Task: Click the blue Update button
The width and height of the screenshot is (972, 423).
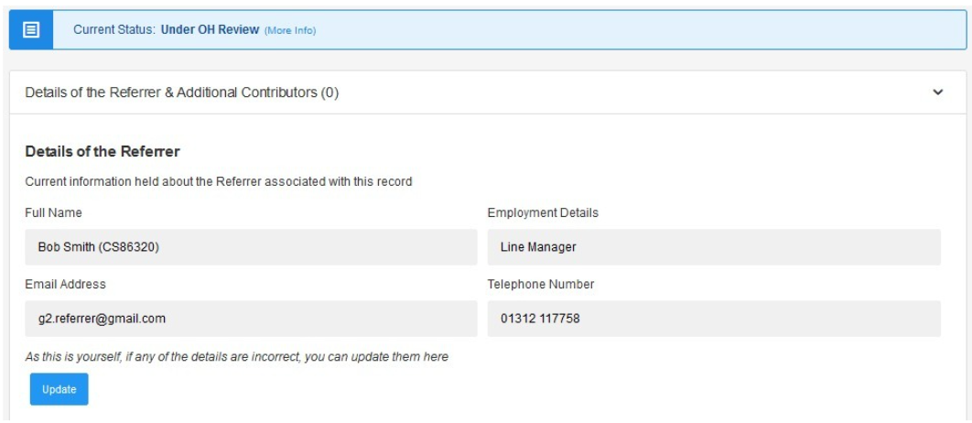Action: pos(59,389)
